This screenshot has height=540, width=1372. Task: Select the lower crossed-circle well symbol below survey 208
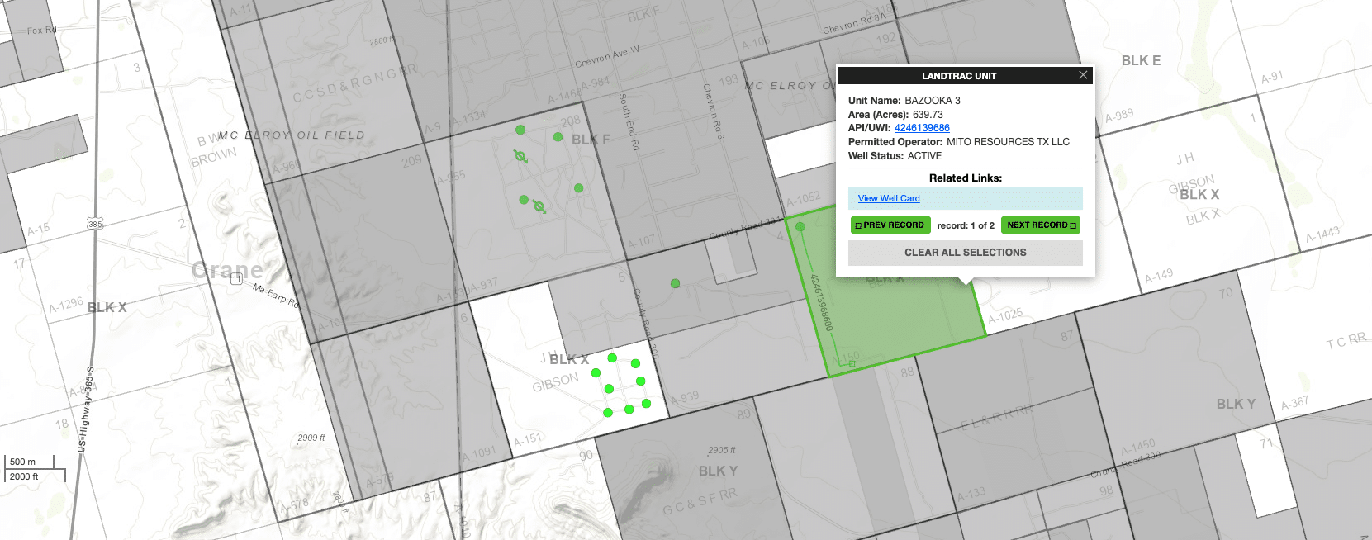click(x=539, y=206)
